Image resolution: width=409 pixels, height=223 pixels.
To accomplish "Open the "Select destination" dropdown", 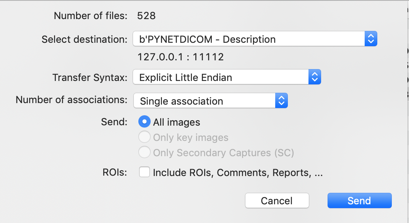I will click(x=248, y=39).
